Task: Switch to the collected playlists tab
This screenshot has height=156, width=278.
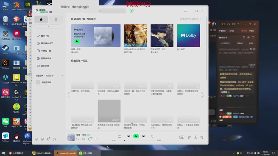Action: 50,76
